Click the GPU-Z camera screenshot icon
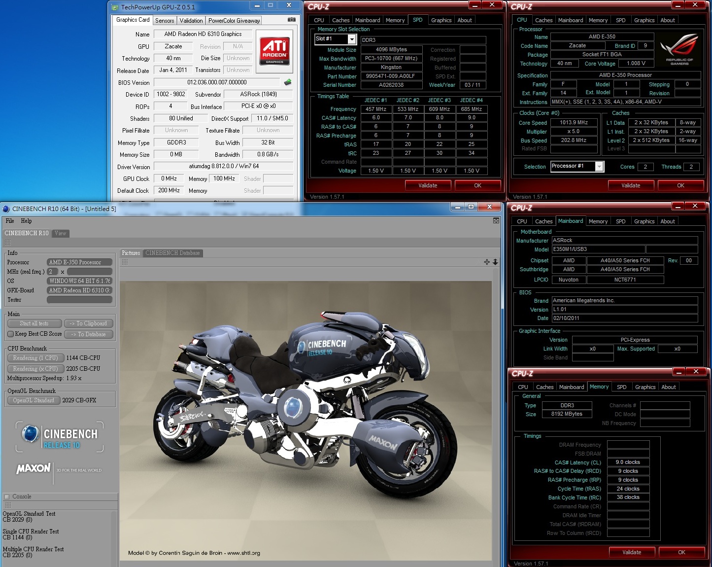The image size is (712, 567). pyautogui.click(x=292, y=20)
